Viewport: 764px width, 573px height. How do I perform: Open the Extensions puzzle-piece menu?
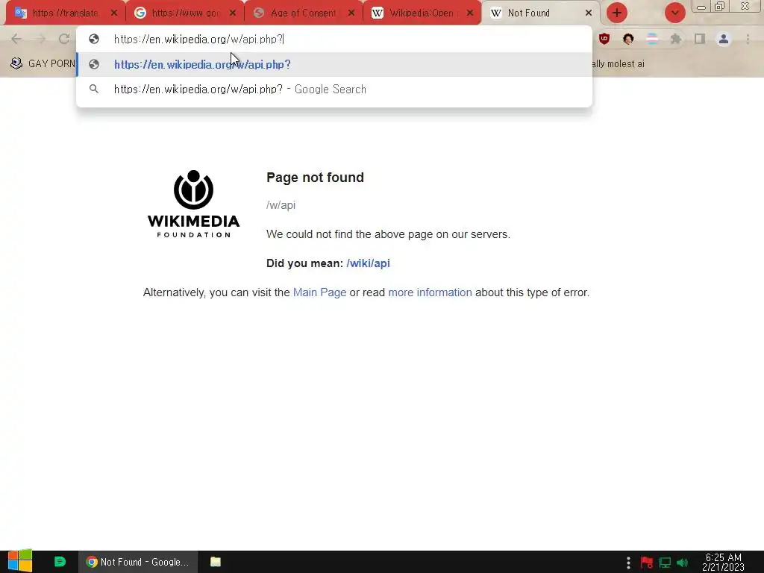675,39
